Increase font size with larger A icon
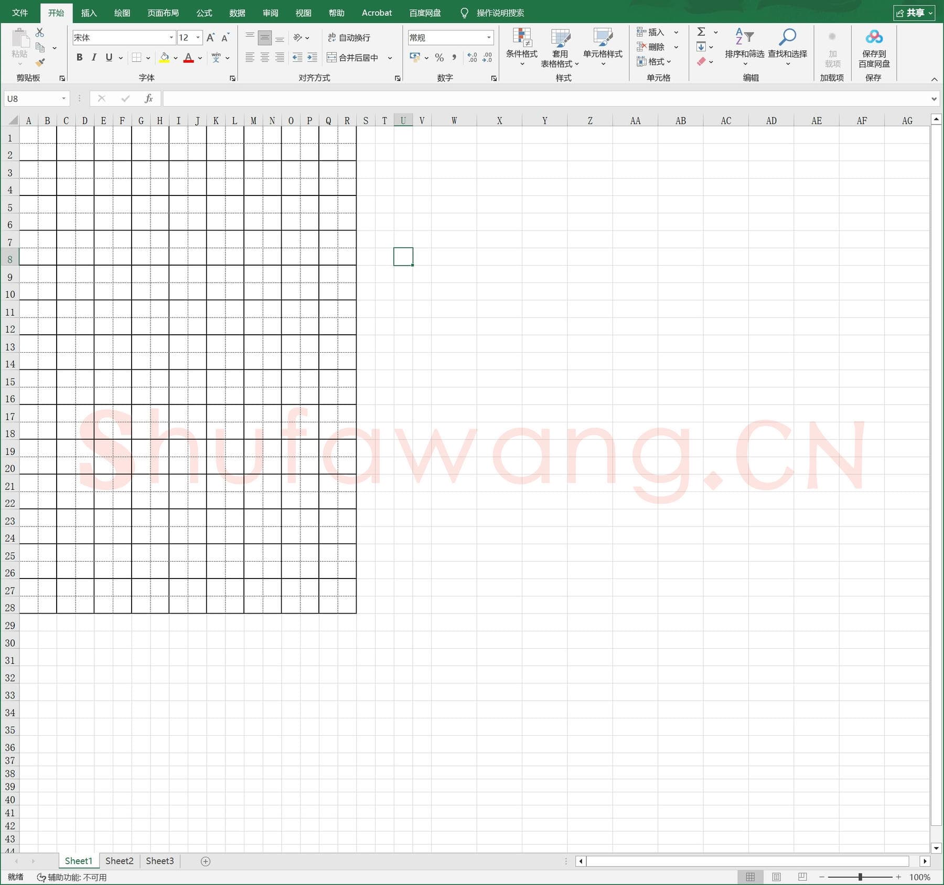944x885 pixels. pyautogui.click(x=210, y=38)
